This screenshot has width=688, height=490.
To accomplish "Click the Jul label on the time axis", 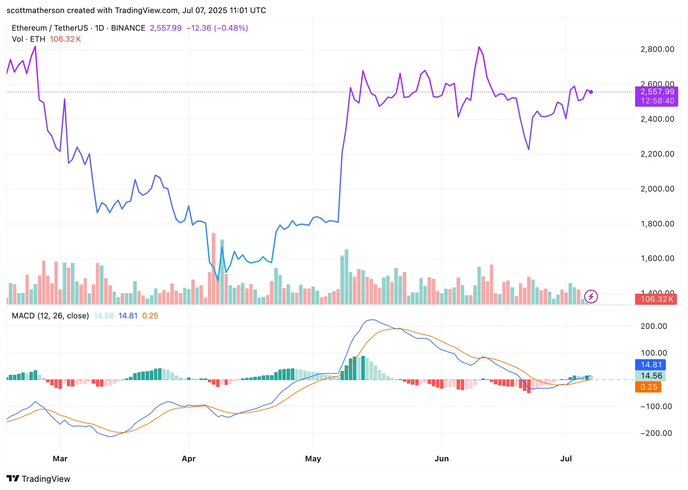I will coord(566,458).
